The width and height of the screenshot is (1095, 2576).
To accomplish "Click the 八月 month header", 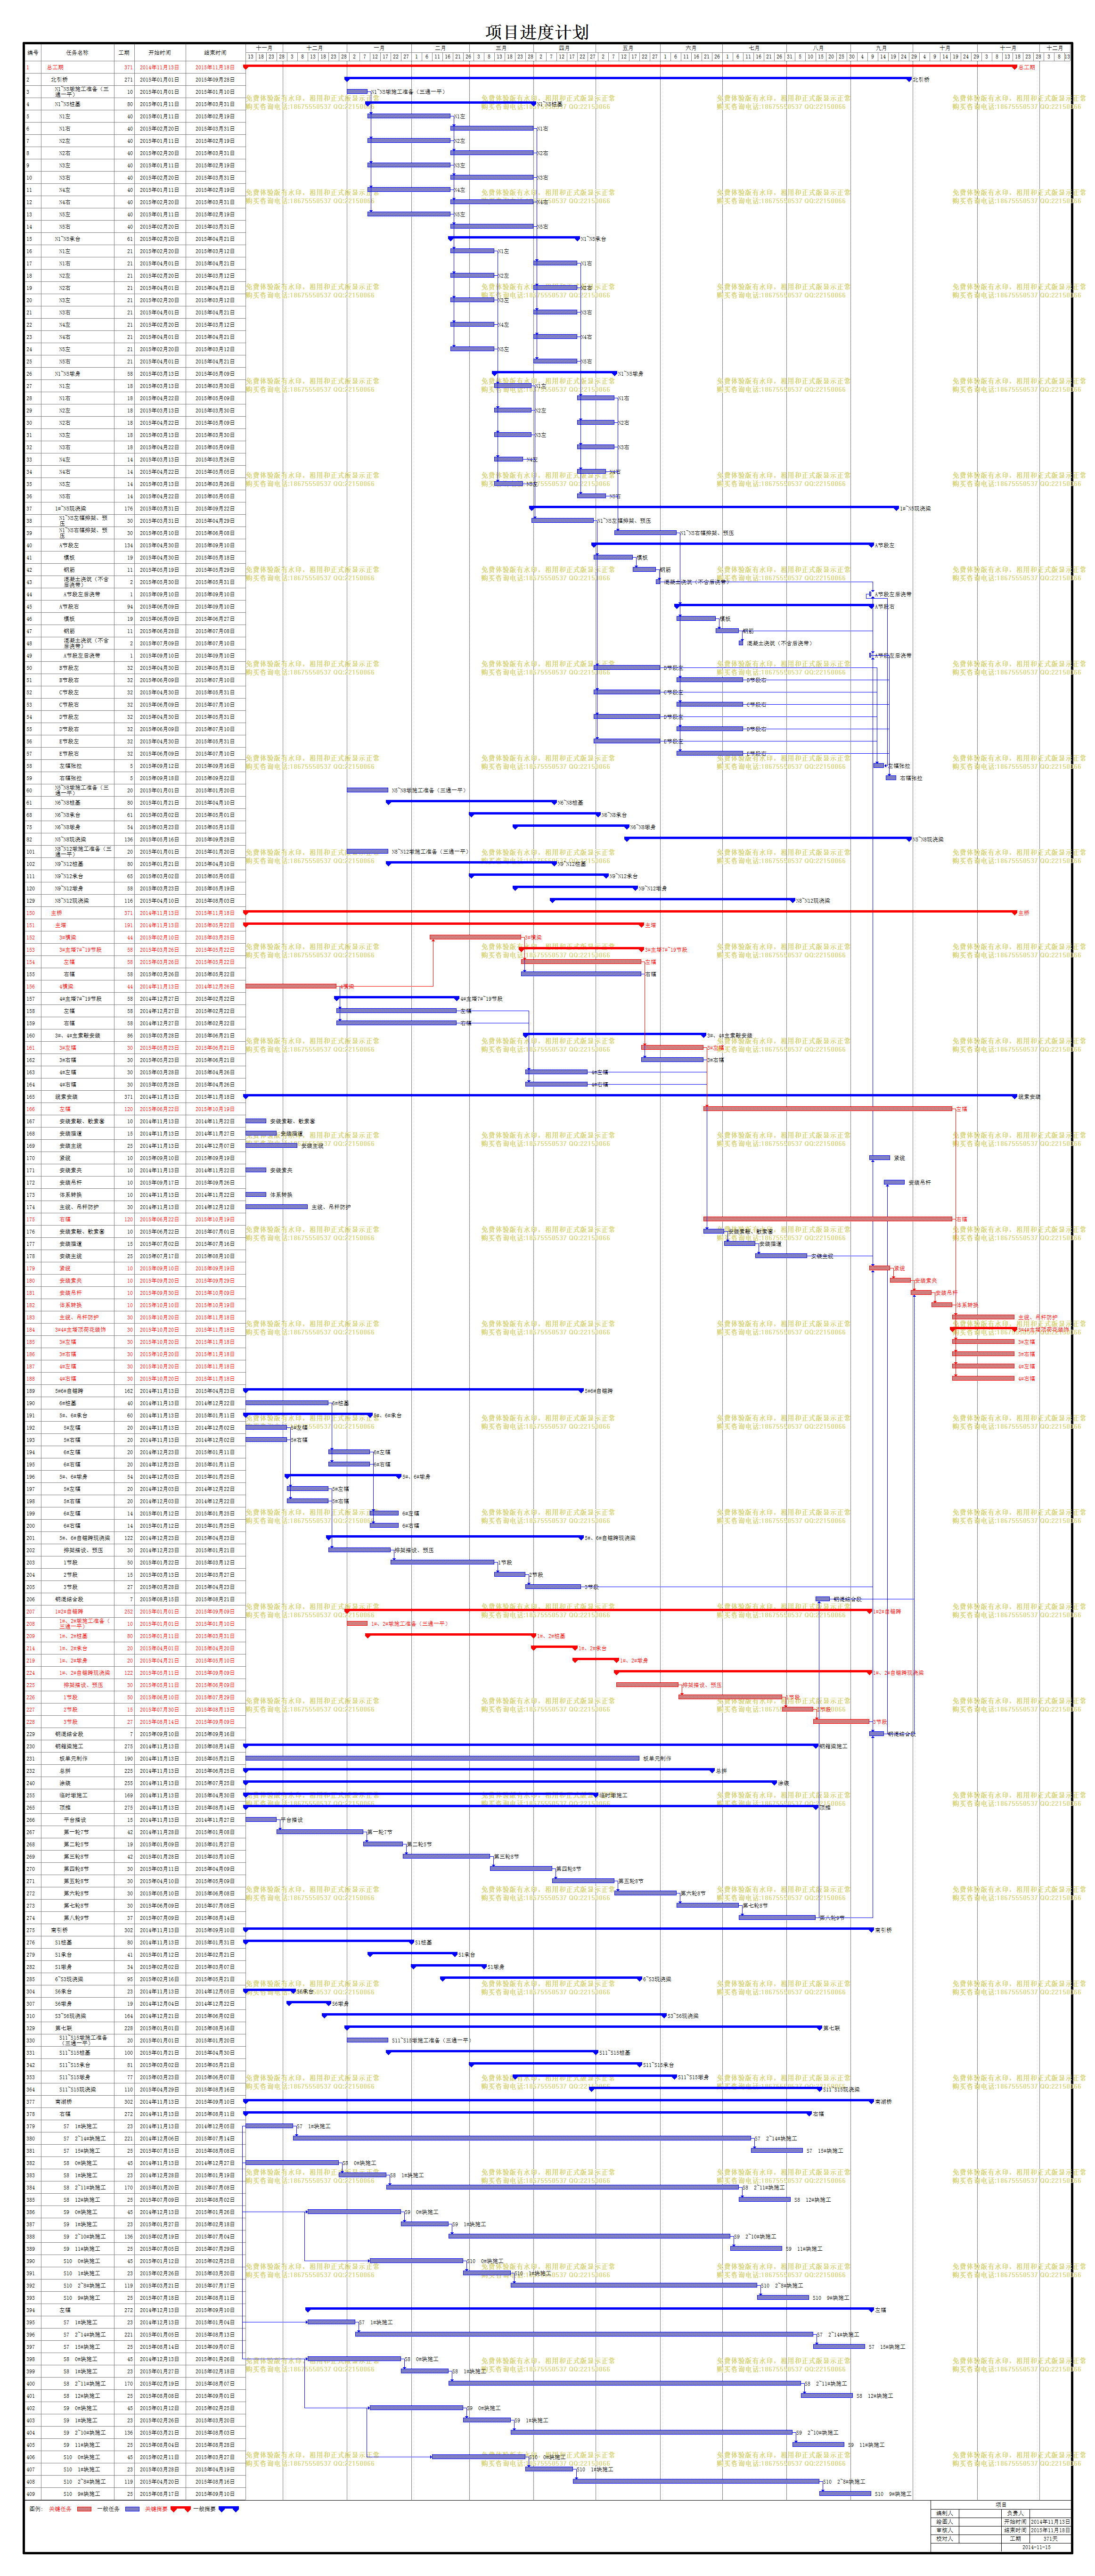I will click(x=818, y=48).
